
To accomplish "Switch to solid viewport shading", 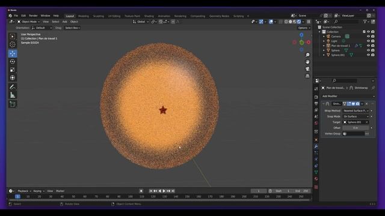I will pyautogui.click(x=290, y=22).
